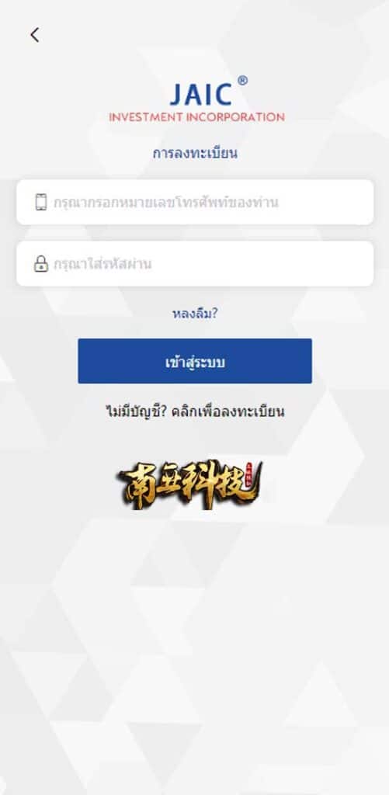Click the empty gray background below the golden logo
The height and width of the screenshot is (795, 389).
coord(195,634)
